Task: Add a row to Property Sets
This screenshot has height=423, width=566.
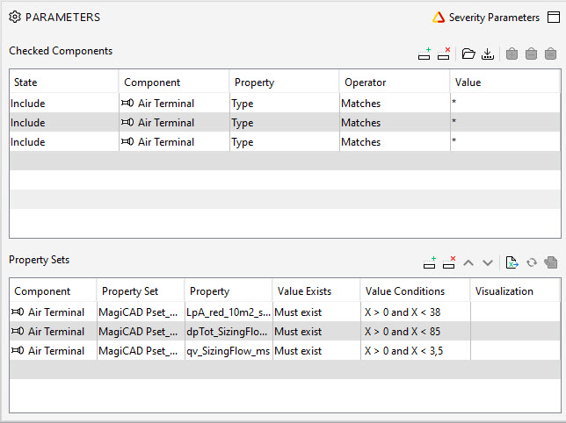Action: 430,262
